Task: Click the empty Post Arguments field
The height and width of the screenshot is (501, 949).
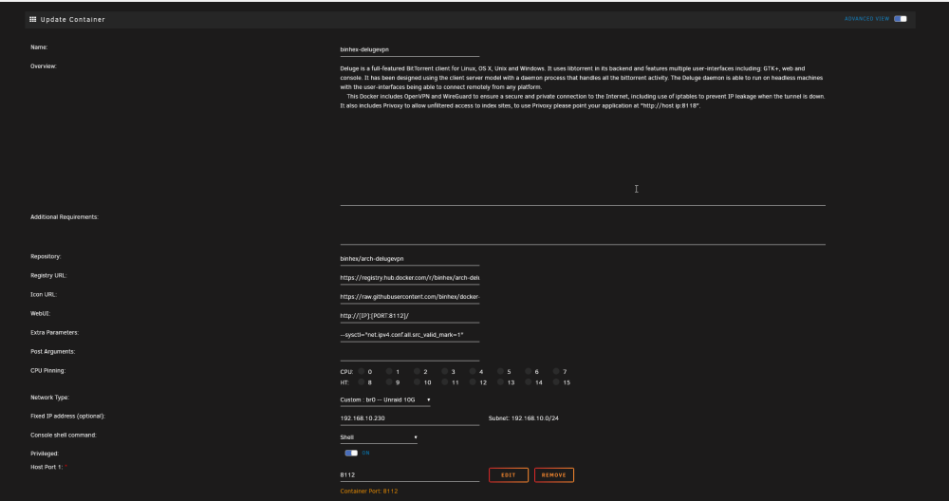Action: [x=410, y=354]
